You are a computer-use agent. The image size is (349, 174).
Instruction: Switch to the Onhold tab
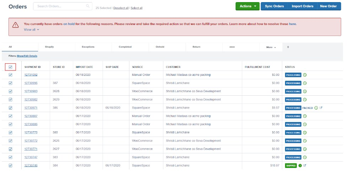tap(167, 47)
